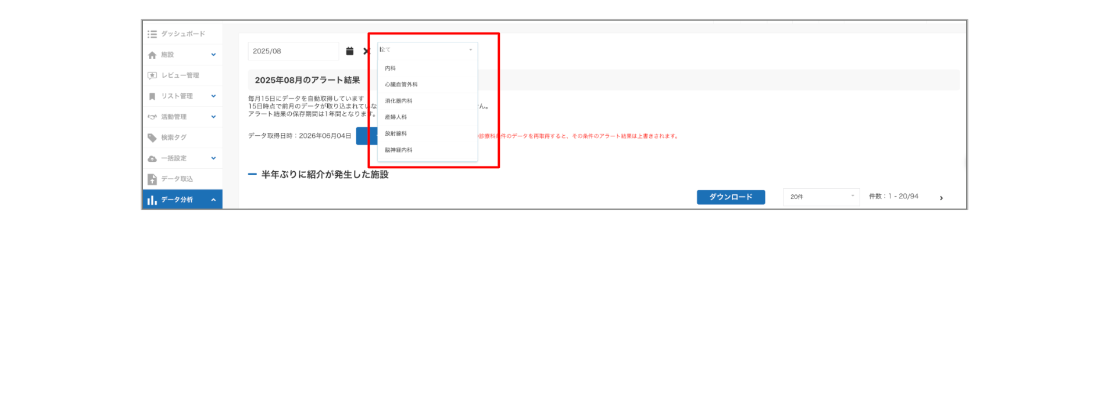Select 脳神経内科 from the dropdown list
Image resolution: width=1116 pixels, height=398 pixels.
(427, 150)
